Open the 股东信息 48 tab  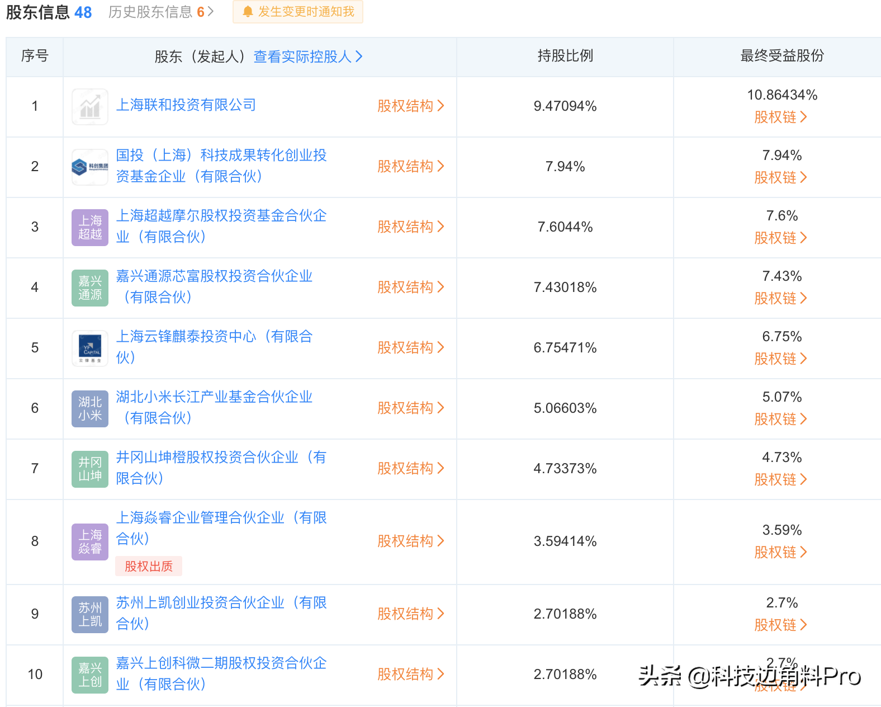[49, 12]
